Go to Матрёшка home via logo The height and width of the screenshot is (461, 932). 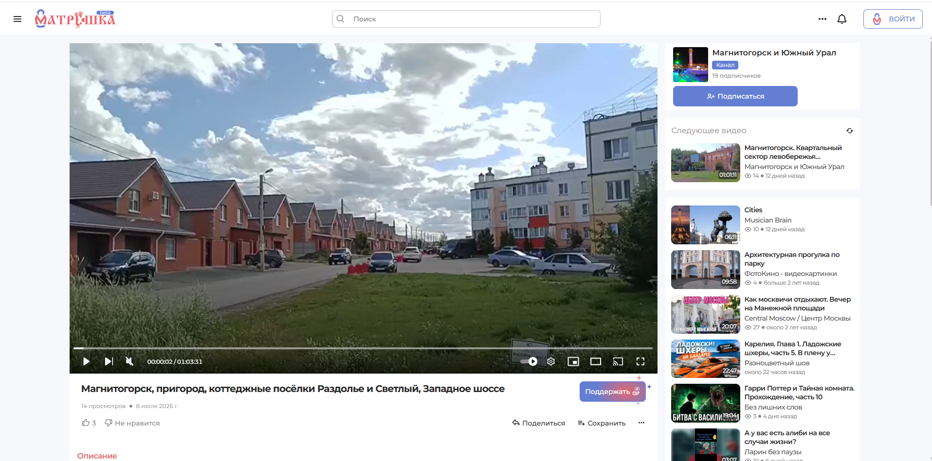[75, 19]
